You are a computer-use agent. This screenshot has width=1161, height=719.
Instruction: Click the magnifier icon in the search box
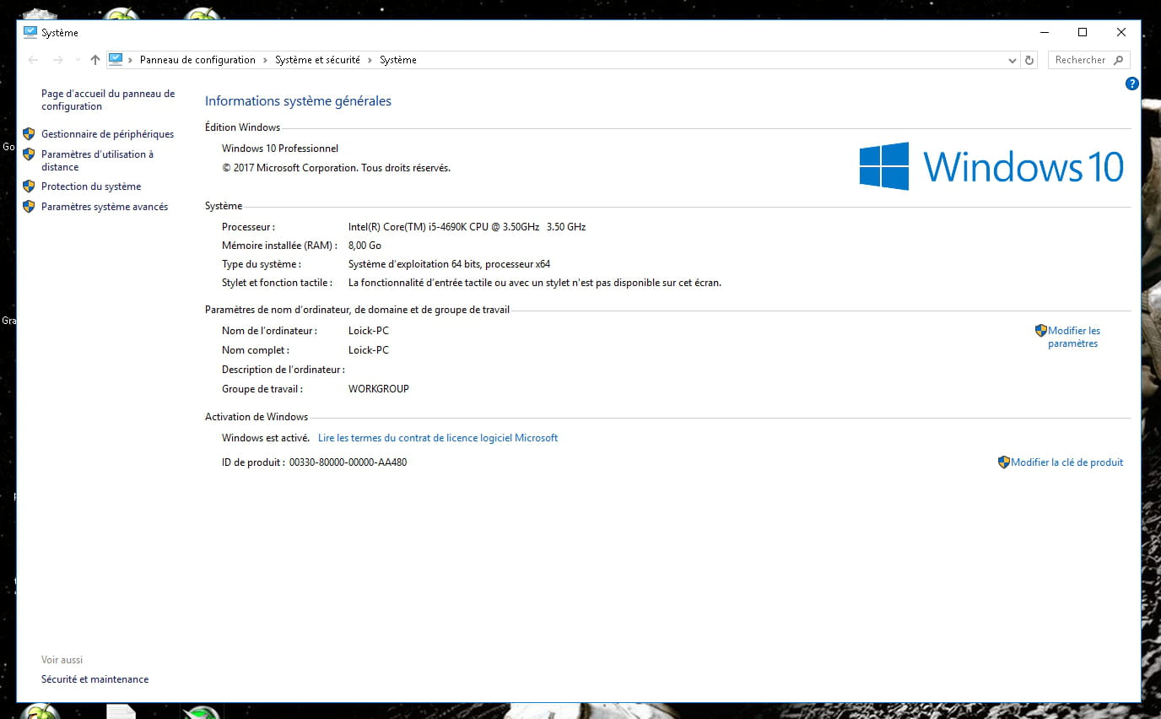tap(1119, 60)
